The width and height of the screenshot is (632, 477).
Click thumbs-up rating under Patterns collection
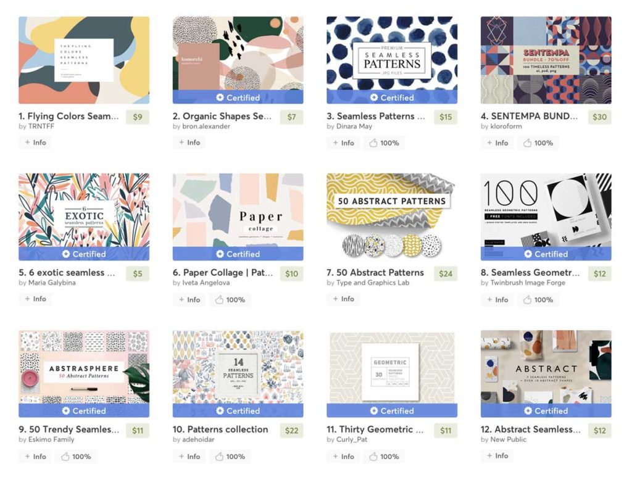[231, 456]
